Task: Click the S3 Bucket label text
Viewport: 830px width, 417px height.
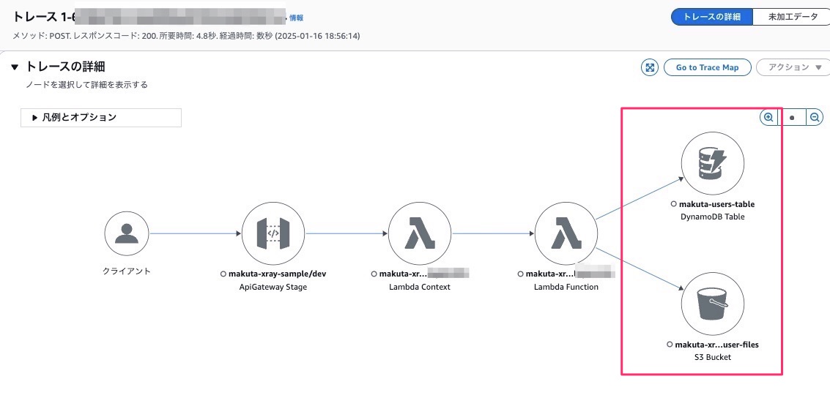Action: tap(713, 357)
